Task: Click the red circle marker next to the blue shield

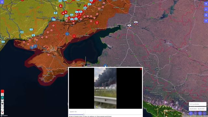Action: click(x=74, y=36)
